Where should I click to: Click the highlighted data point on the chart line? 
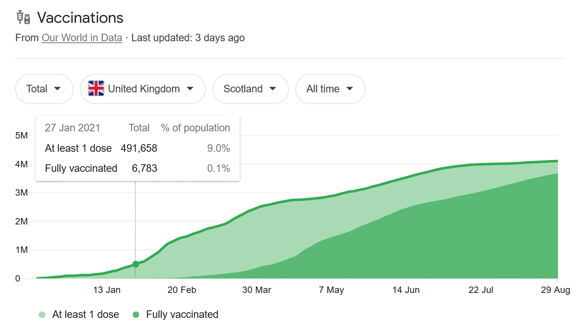[x=135, y=264]
